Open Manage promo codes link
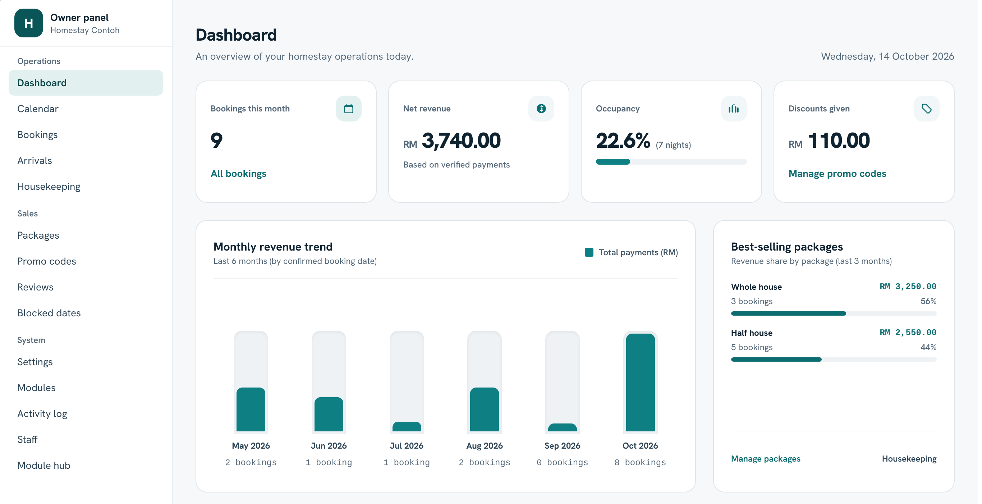This screenshot has width=982, height=504. (x=837, y=174)
